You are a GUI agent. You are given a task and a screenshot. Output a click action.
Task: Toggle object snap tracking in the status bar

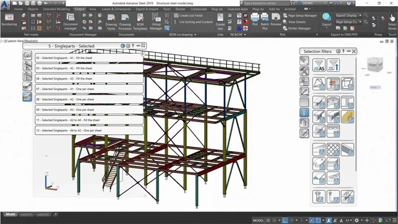point(312,220)
